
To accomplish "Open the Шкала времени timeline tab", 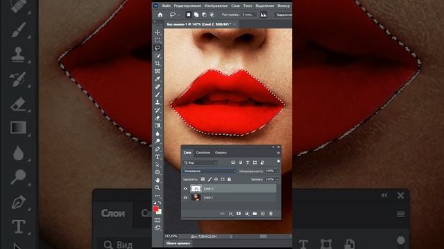I will click(x=178, y=243).
